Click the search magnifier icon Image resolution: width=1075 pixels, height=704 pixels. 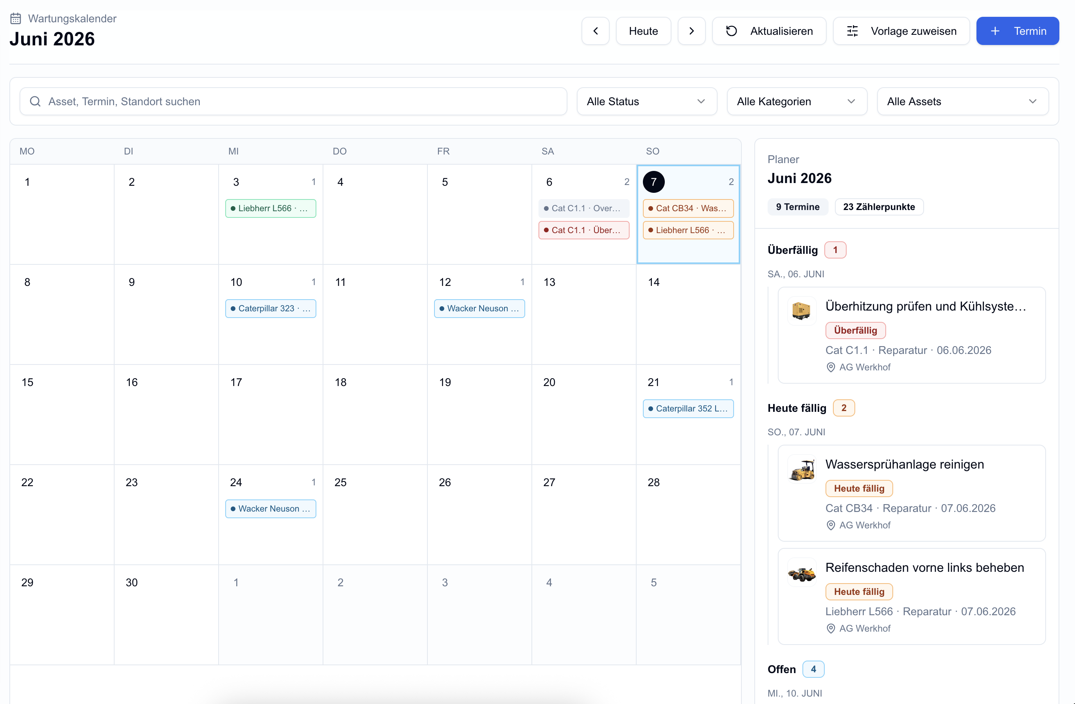point(35,101)
